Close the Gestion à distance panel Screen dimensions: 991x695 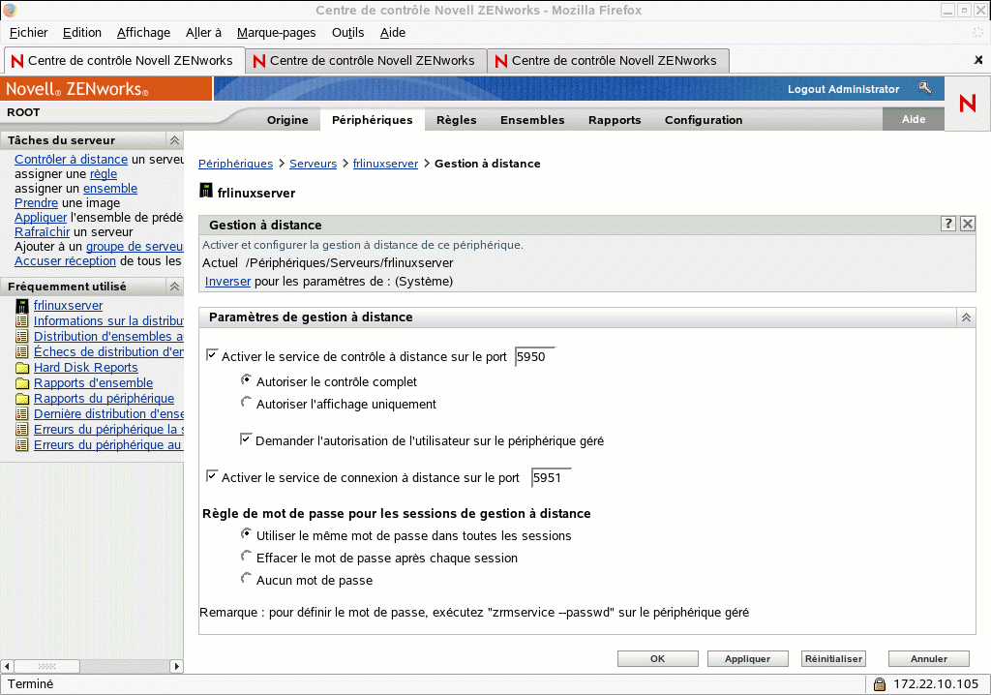968,224
